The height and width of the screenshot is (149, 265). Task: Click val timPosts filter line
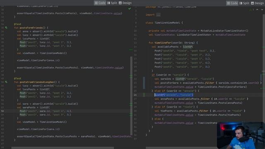[x=200, y=111]
